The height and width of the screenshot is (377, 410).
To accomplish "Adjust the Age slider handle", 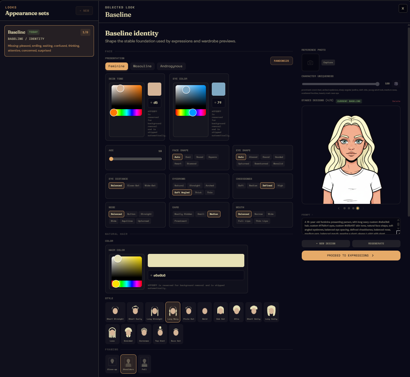I will 111,159.
